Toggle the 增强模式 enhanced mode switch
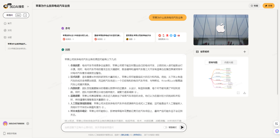The width and height of the screenshot is (280, 138). click(165, 127)
